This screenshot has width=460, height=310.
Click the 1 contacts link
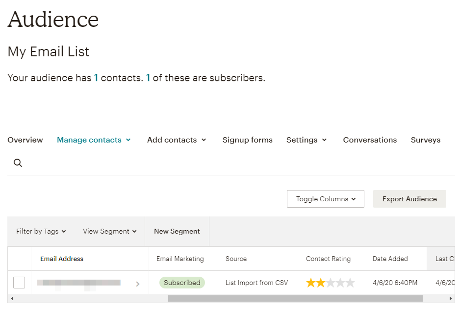click(x=96, y=77)
